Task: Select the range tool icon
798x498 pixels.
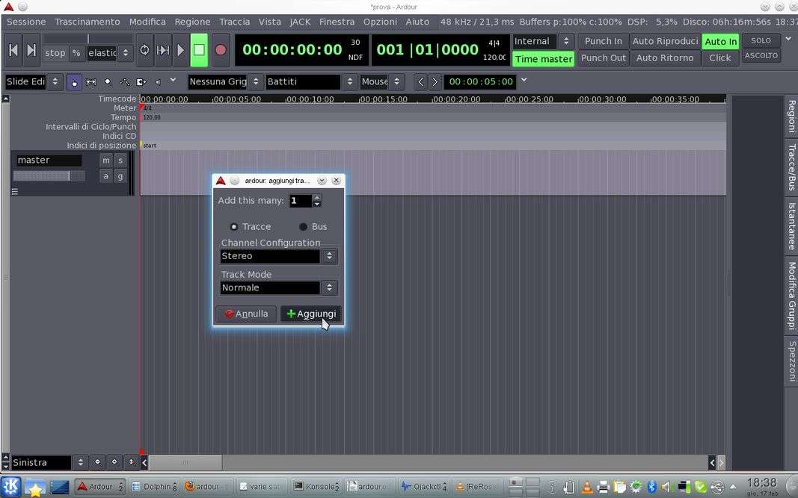Action: coord(91,81)
